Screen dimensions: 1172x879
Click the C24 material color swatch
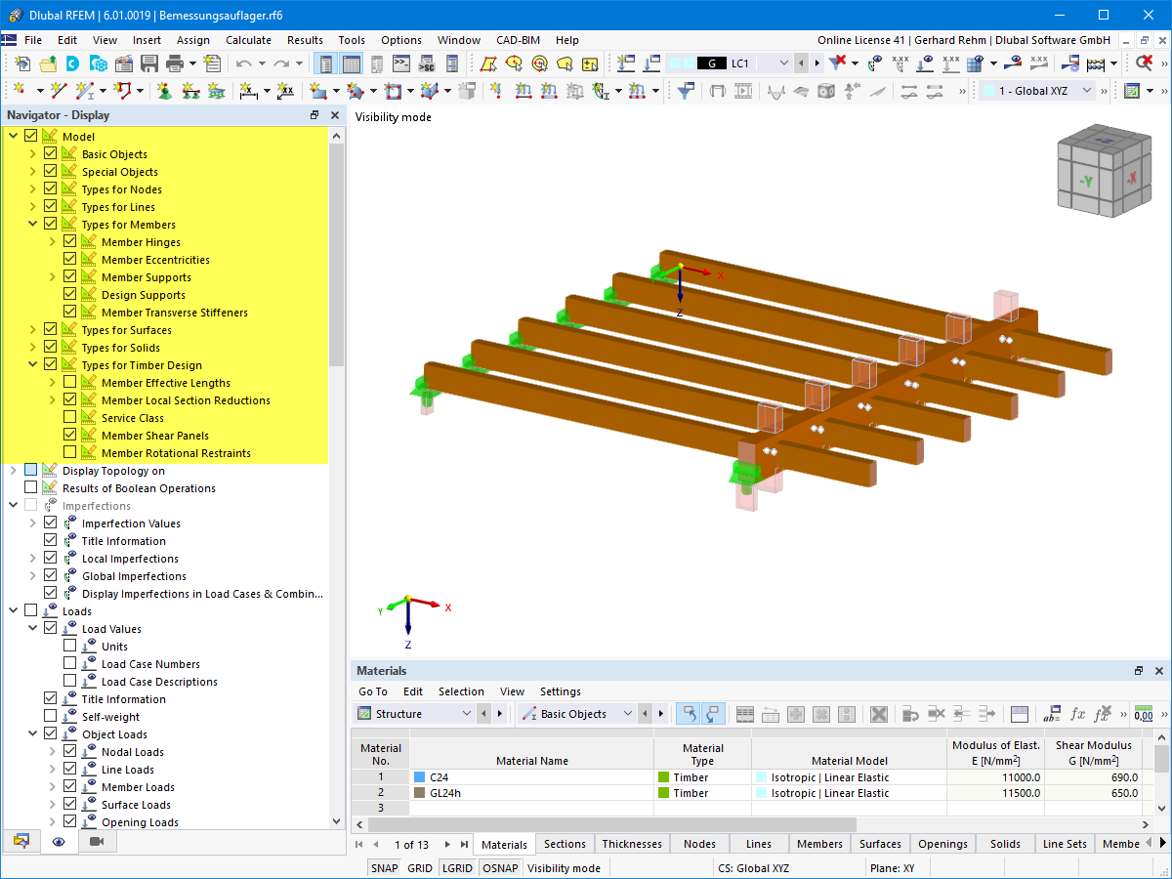pyautogui.click(x=420, y=776)
